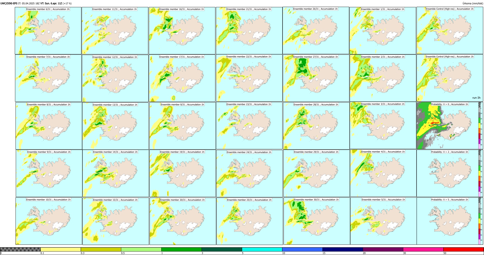Pick the purple 20–30 legend swatch
Image resolution: width=484 pixels, height=255 pixels.
(383, 249)
